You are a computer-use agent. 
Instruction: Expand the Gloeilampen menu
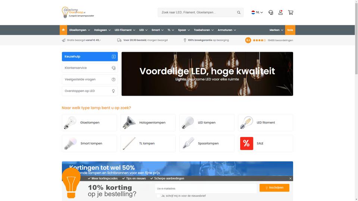pos(79,30)
